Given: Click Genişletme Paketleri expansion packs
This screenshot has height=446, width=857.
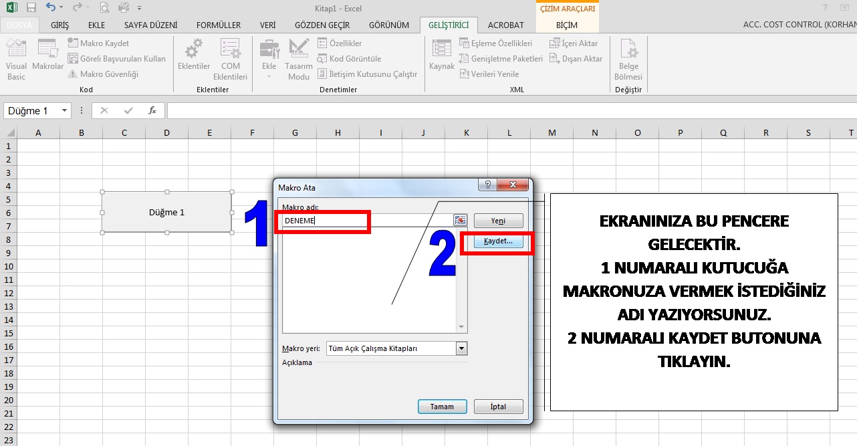Looking at the screenshot, I should (501, 59).
